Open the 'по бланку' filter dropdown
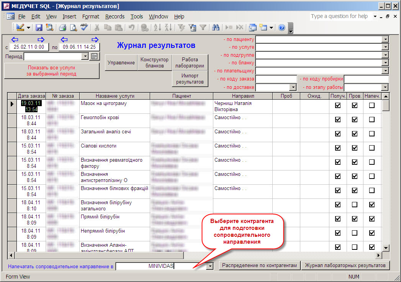The height and width of the screenshot is (282, 401). coord(385,63)
